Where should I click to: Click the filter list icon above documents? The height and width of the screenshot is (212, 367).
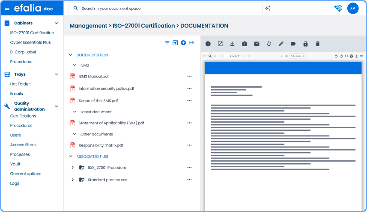point(167,43)
